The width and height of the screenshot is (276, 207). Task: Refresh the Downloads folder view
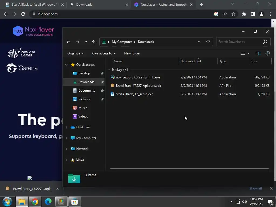[x=208, y=42]
